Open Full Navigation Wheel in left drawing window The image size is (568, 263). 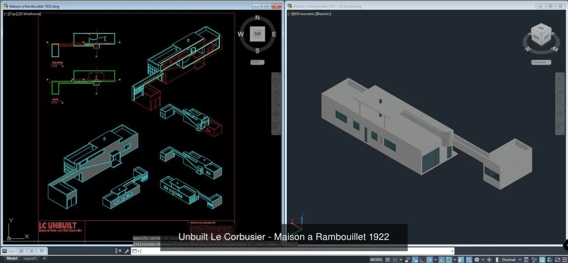(276, 81)
